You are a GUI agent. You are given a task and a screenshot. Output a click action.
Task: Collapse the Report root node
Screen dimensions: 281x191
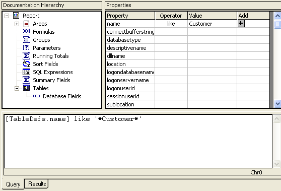pos(7,16)
